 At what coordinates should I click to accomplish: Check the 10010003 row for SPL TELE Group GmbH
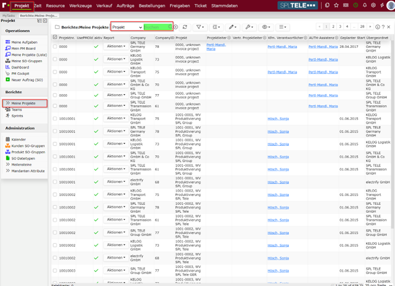(55, 270)
